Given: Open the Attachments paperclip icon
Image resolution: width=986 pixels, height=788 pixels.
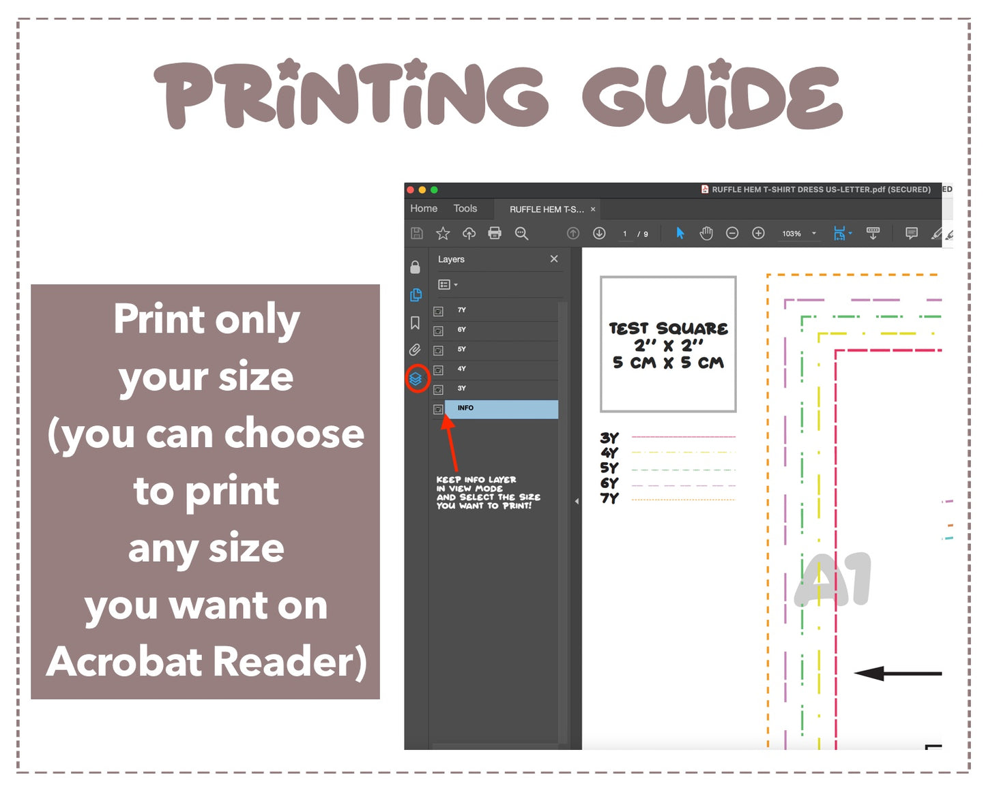Looking at the screenshot, I should click(415, 350).
